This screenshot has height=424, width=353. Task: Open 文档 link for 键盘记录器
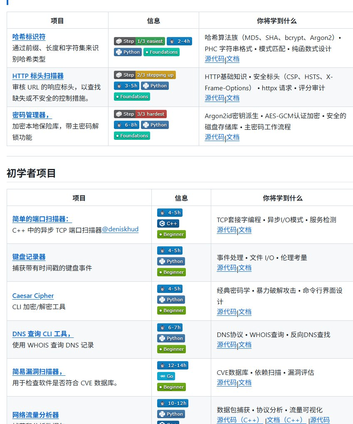click(245, 268)
